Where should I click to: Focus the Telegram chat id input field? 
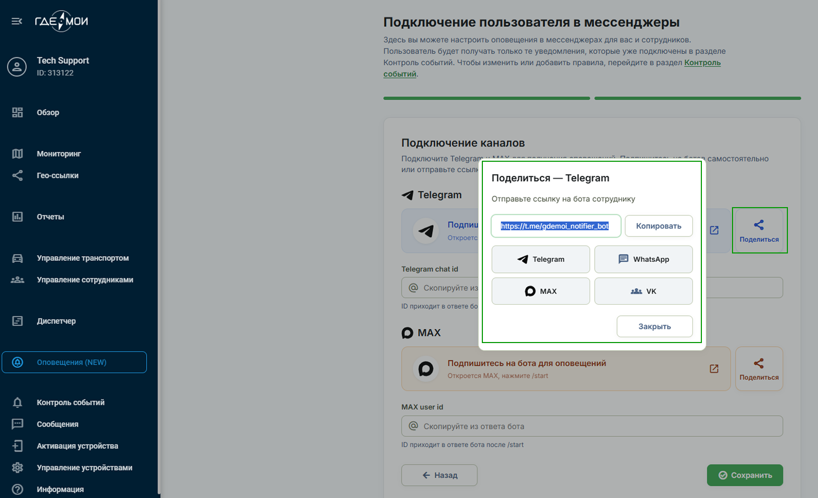click(592, 288)
